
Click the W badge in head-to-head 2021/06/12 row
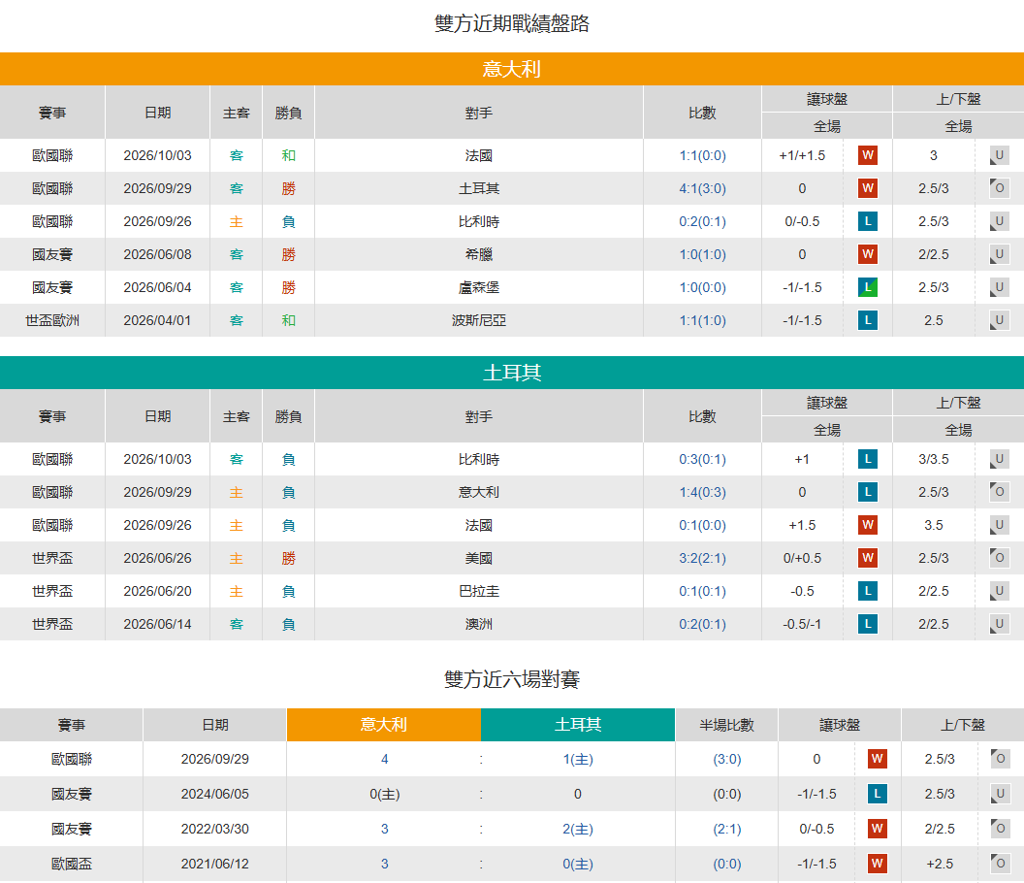(877, 864)
